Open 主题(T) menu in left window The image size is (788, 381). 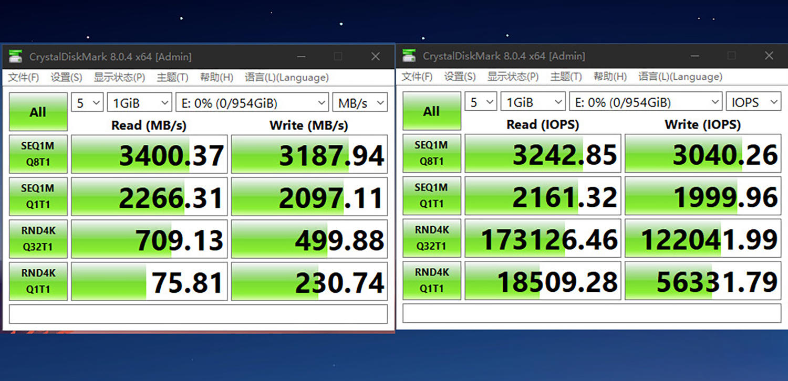[172, 78]
